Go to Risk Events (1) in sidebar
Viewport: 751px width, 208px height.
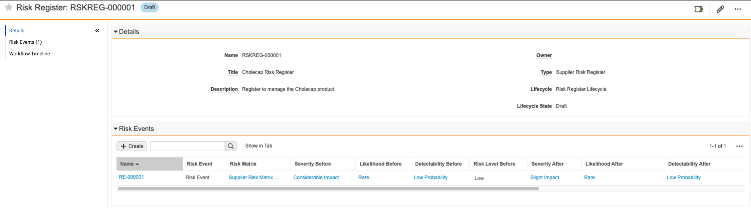pos(26,42)
